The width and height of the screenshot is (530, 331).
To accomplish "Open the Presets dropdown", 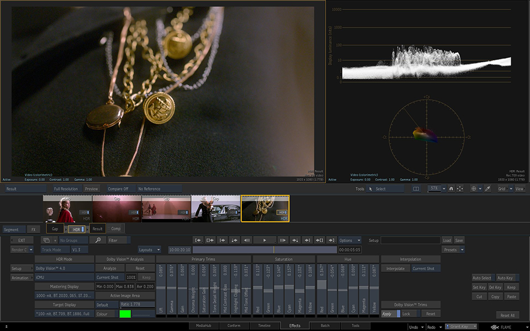I will click(x=453, y=250).
